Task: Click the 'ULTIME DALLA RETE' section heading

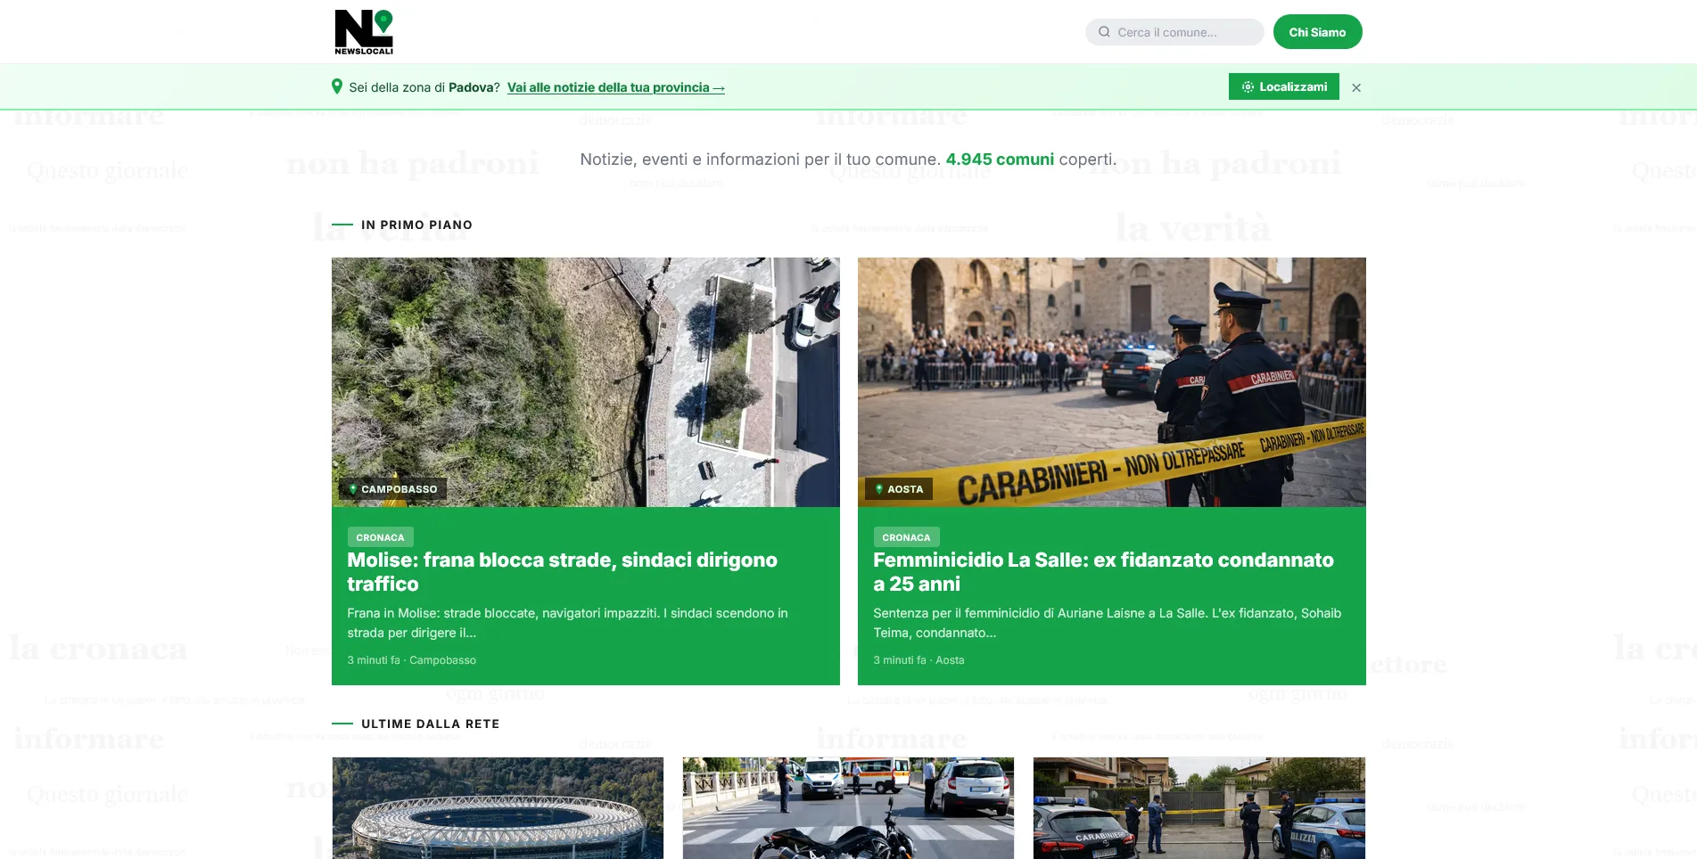Action: click(x=430, y=724)
